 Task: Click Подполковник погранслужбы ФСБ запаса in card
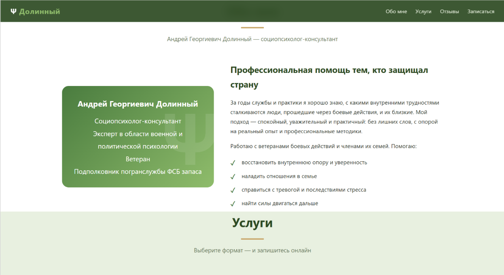(x=138, y=172)
